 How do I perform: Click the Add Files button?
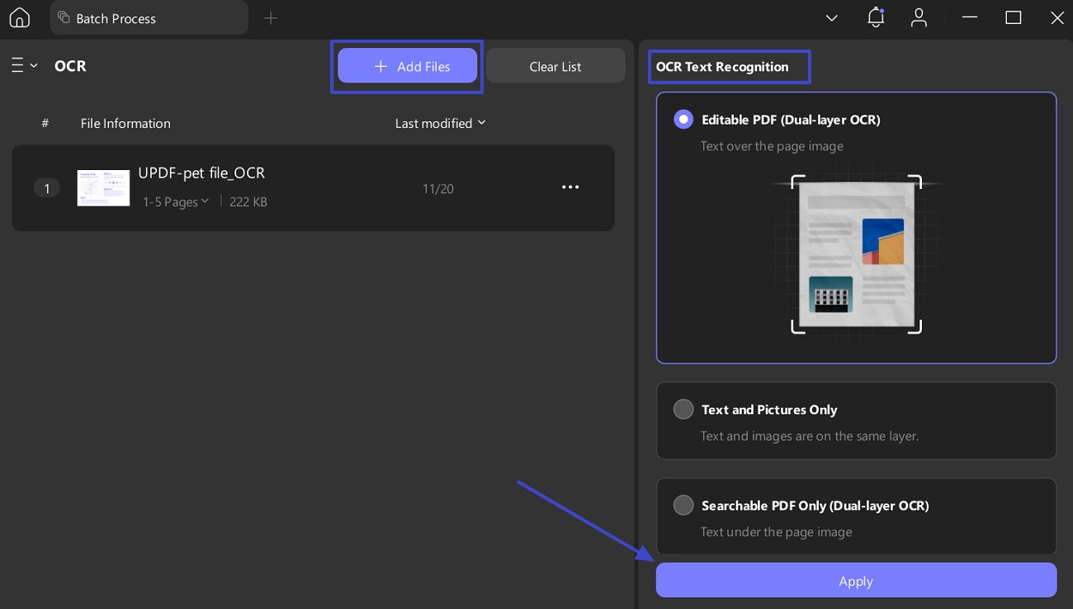(x=407, y=66)
